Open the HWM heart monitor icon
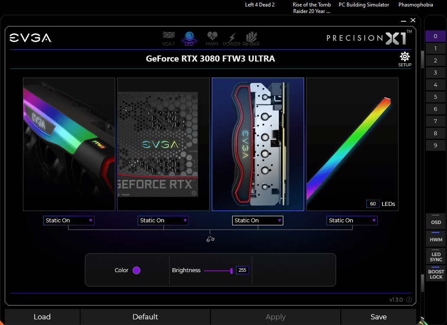Viewport: 447px width, 325px height. (x=212, y=39)
